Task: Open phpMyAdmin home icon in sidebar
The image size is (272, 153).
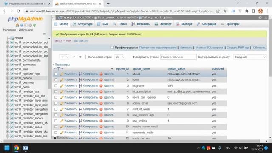Action: pyautogui.click(x=17, y=25)
